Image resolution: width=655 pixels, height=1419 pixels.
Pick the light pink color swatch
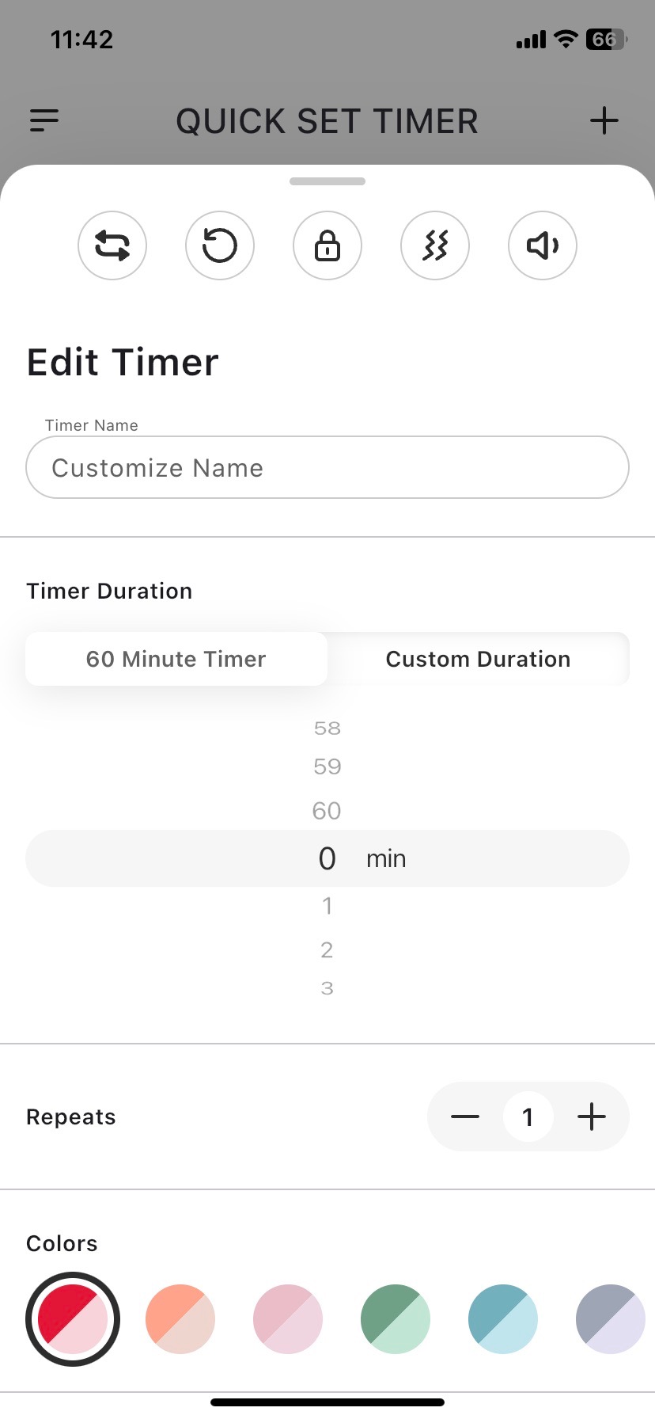288,1319
